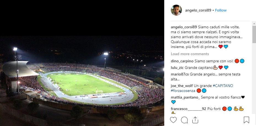
Task: Visit mattia_pantano_ profile
Action: [x=185, y=97]
